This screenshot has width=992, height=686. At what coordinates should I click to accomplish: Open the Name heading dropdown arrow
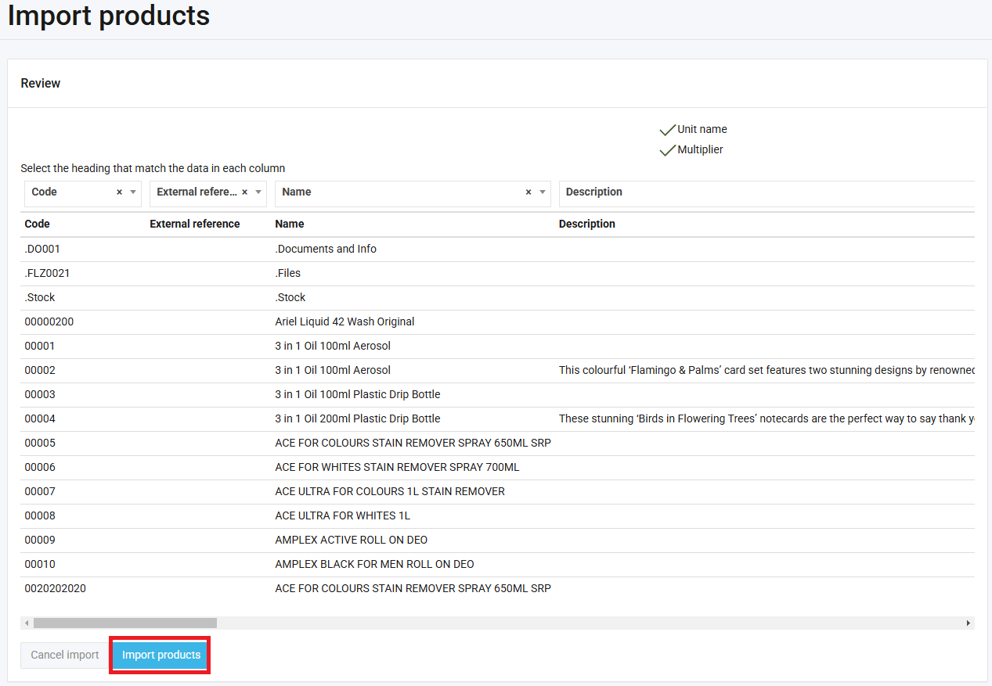click(x=542, y=192)
